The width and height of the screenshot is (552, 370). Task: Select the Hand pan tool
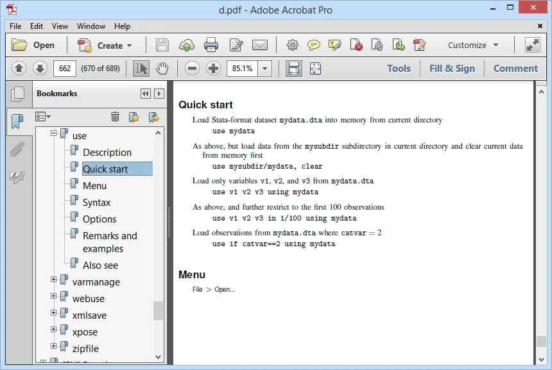[162, 68]
